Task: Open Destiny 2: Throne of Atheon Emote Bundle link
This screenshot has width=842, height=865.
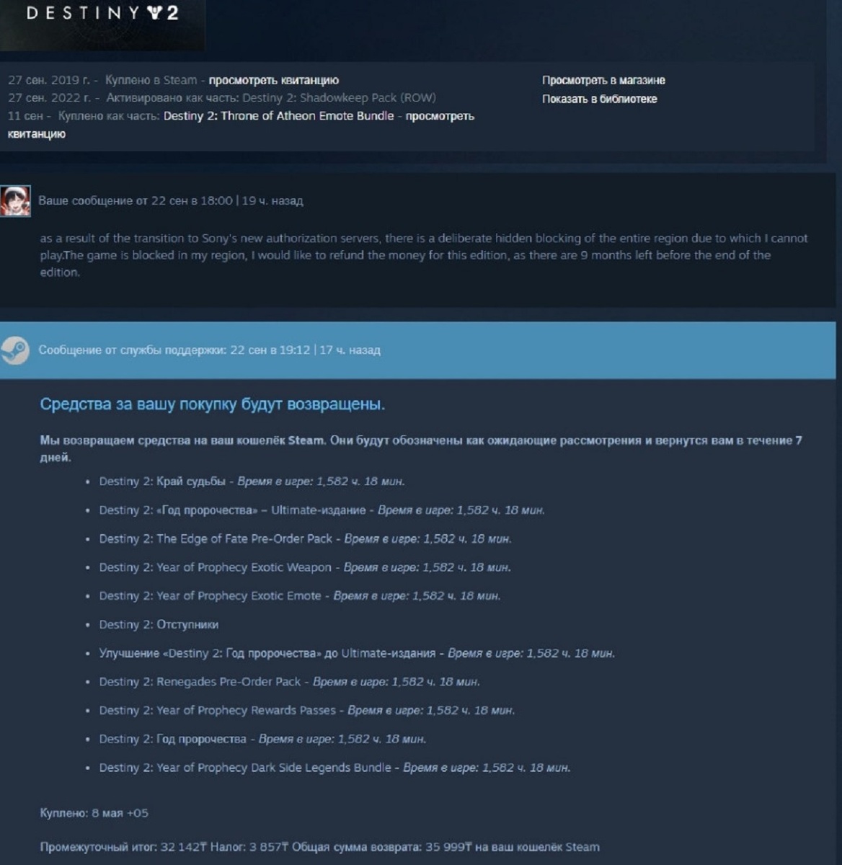Action: pyautogui.click(x=279, y=116)
